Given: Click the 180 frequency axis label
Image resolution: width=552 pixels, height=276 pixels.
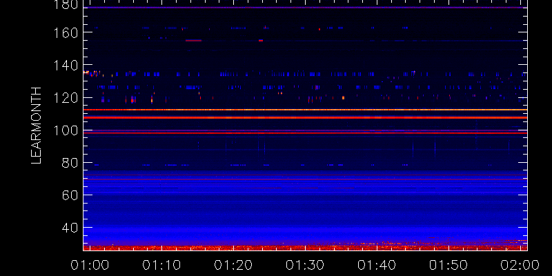Looking at the screenshot, I should pyautogui.click(x=64, y=4).
